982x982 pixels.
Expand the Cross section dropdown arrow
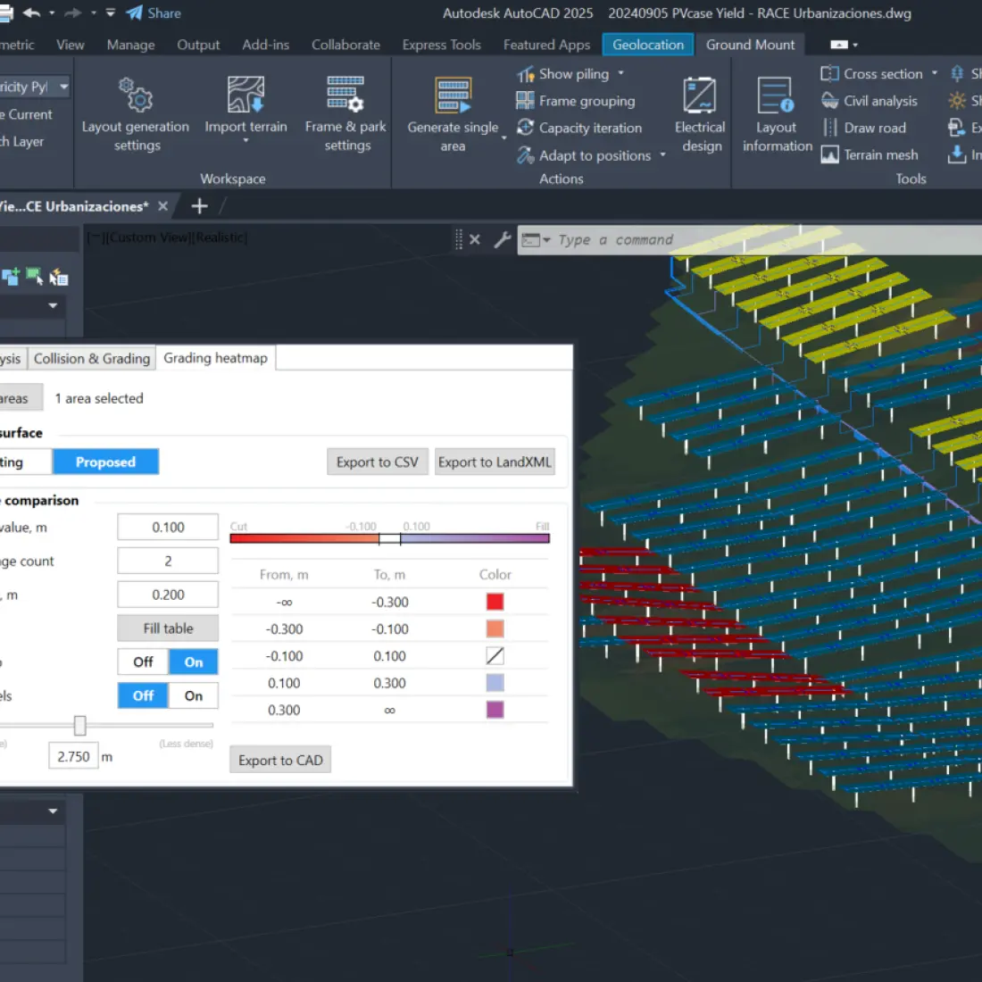coord(935,73)
